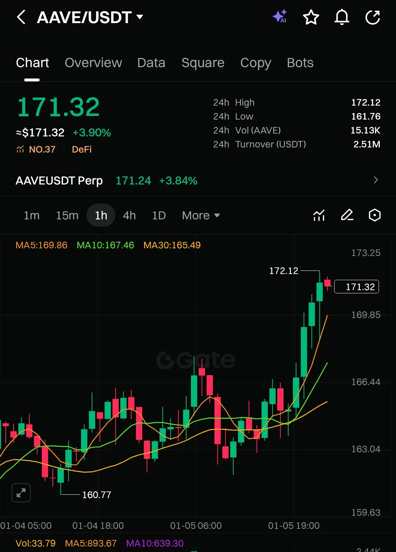Tap the Vol:33.79 volume label
Viewport: 396px width, 552px height.
[x=35, y=543]
